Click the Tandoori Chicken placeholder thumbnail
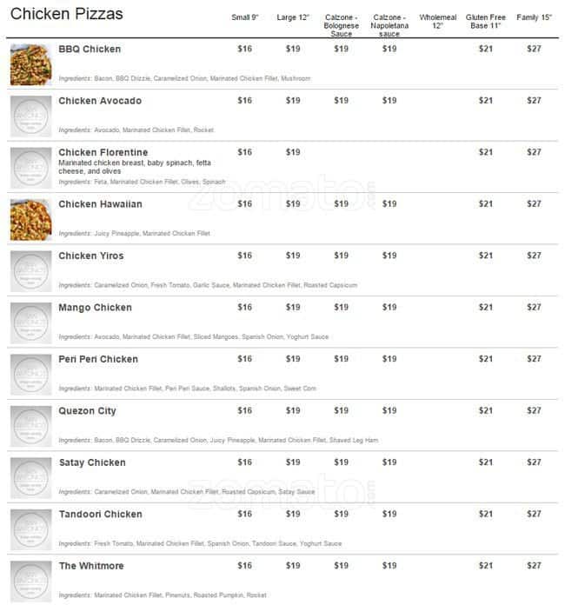 tap(31, 529)
